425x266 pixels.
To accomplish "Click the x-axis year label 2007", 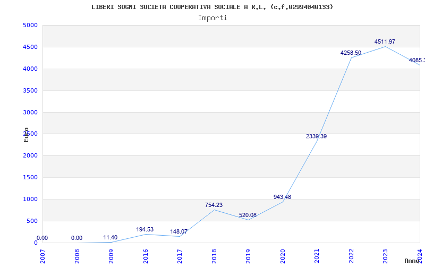I will point(43,256).
